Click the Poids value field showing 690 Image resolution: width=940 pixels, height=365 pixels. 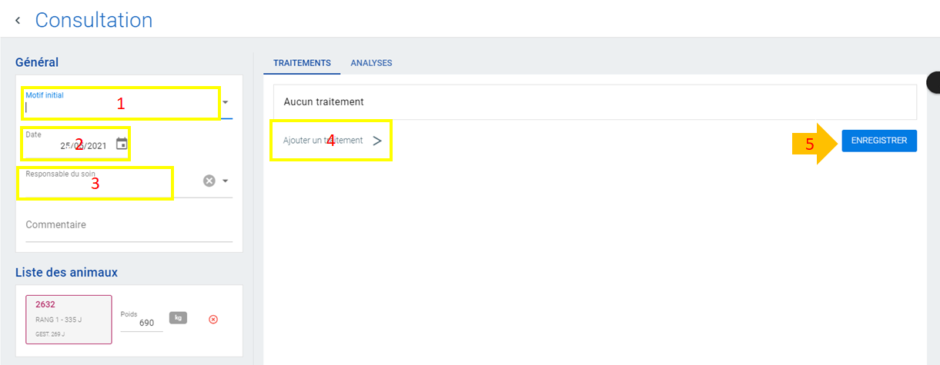(142, 323)
